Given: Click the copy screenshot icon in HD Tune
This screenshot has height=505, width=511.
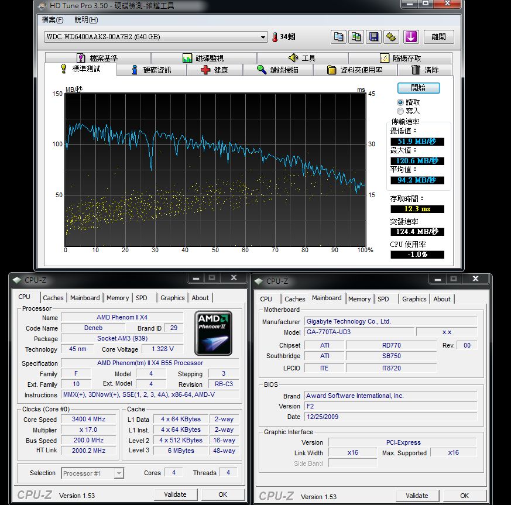Looking at the screenshot, I should click(356, 37).
